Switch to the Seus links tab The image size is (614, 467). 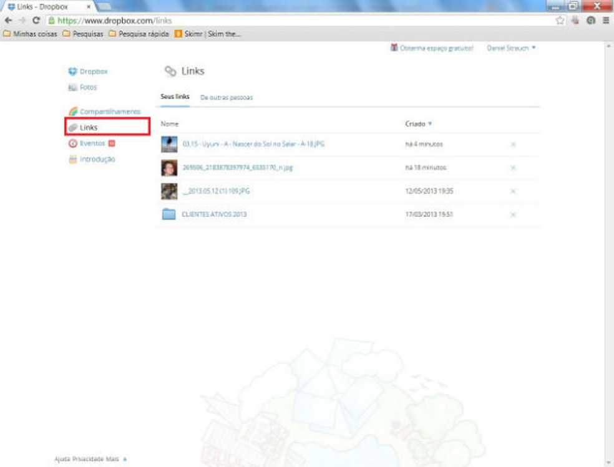pos(175,97)
